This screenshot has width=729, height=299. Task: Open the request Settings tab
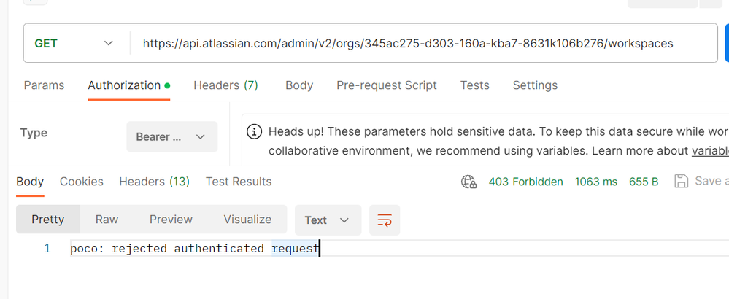[x=535, y=85]
